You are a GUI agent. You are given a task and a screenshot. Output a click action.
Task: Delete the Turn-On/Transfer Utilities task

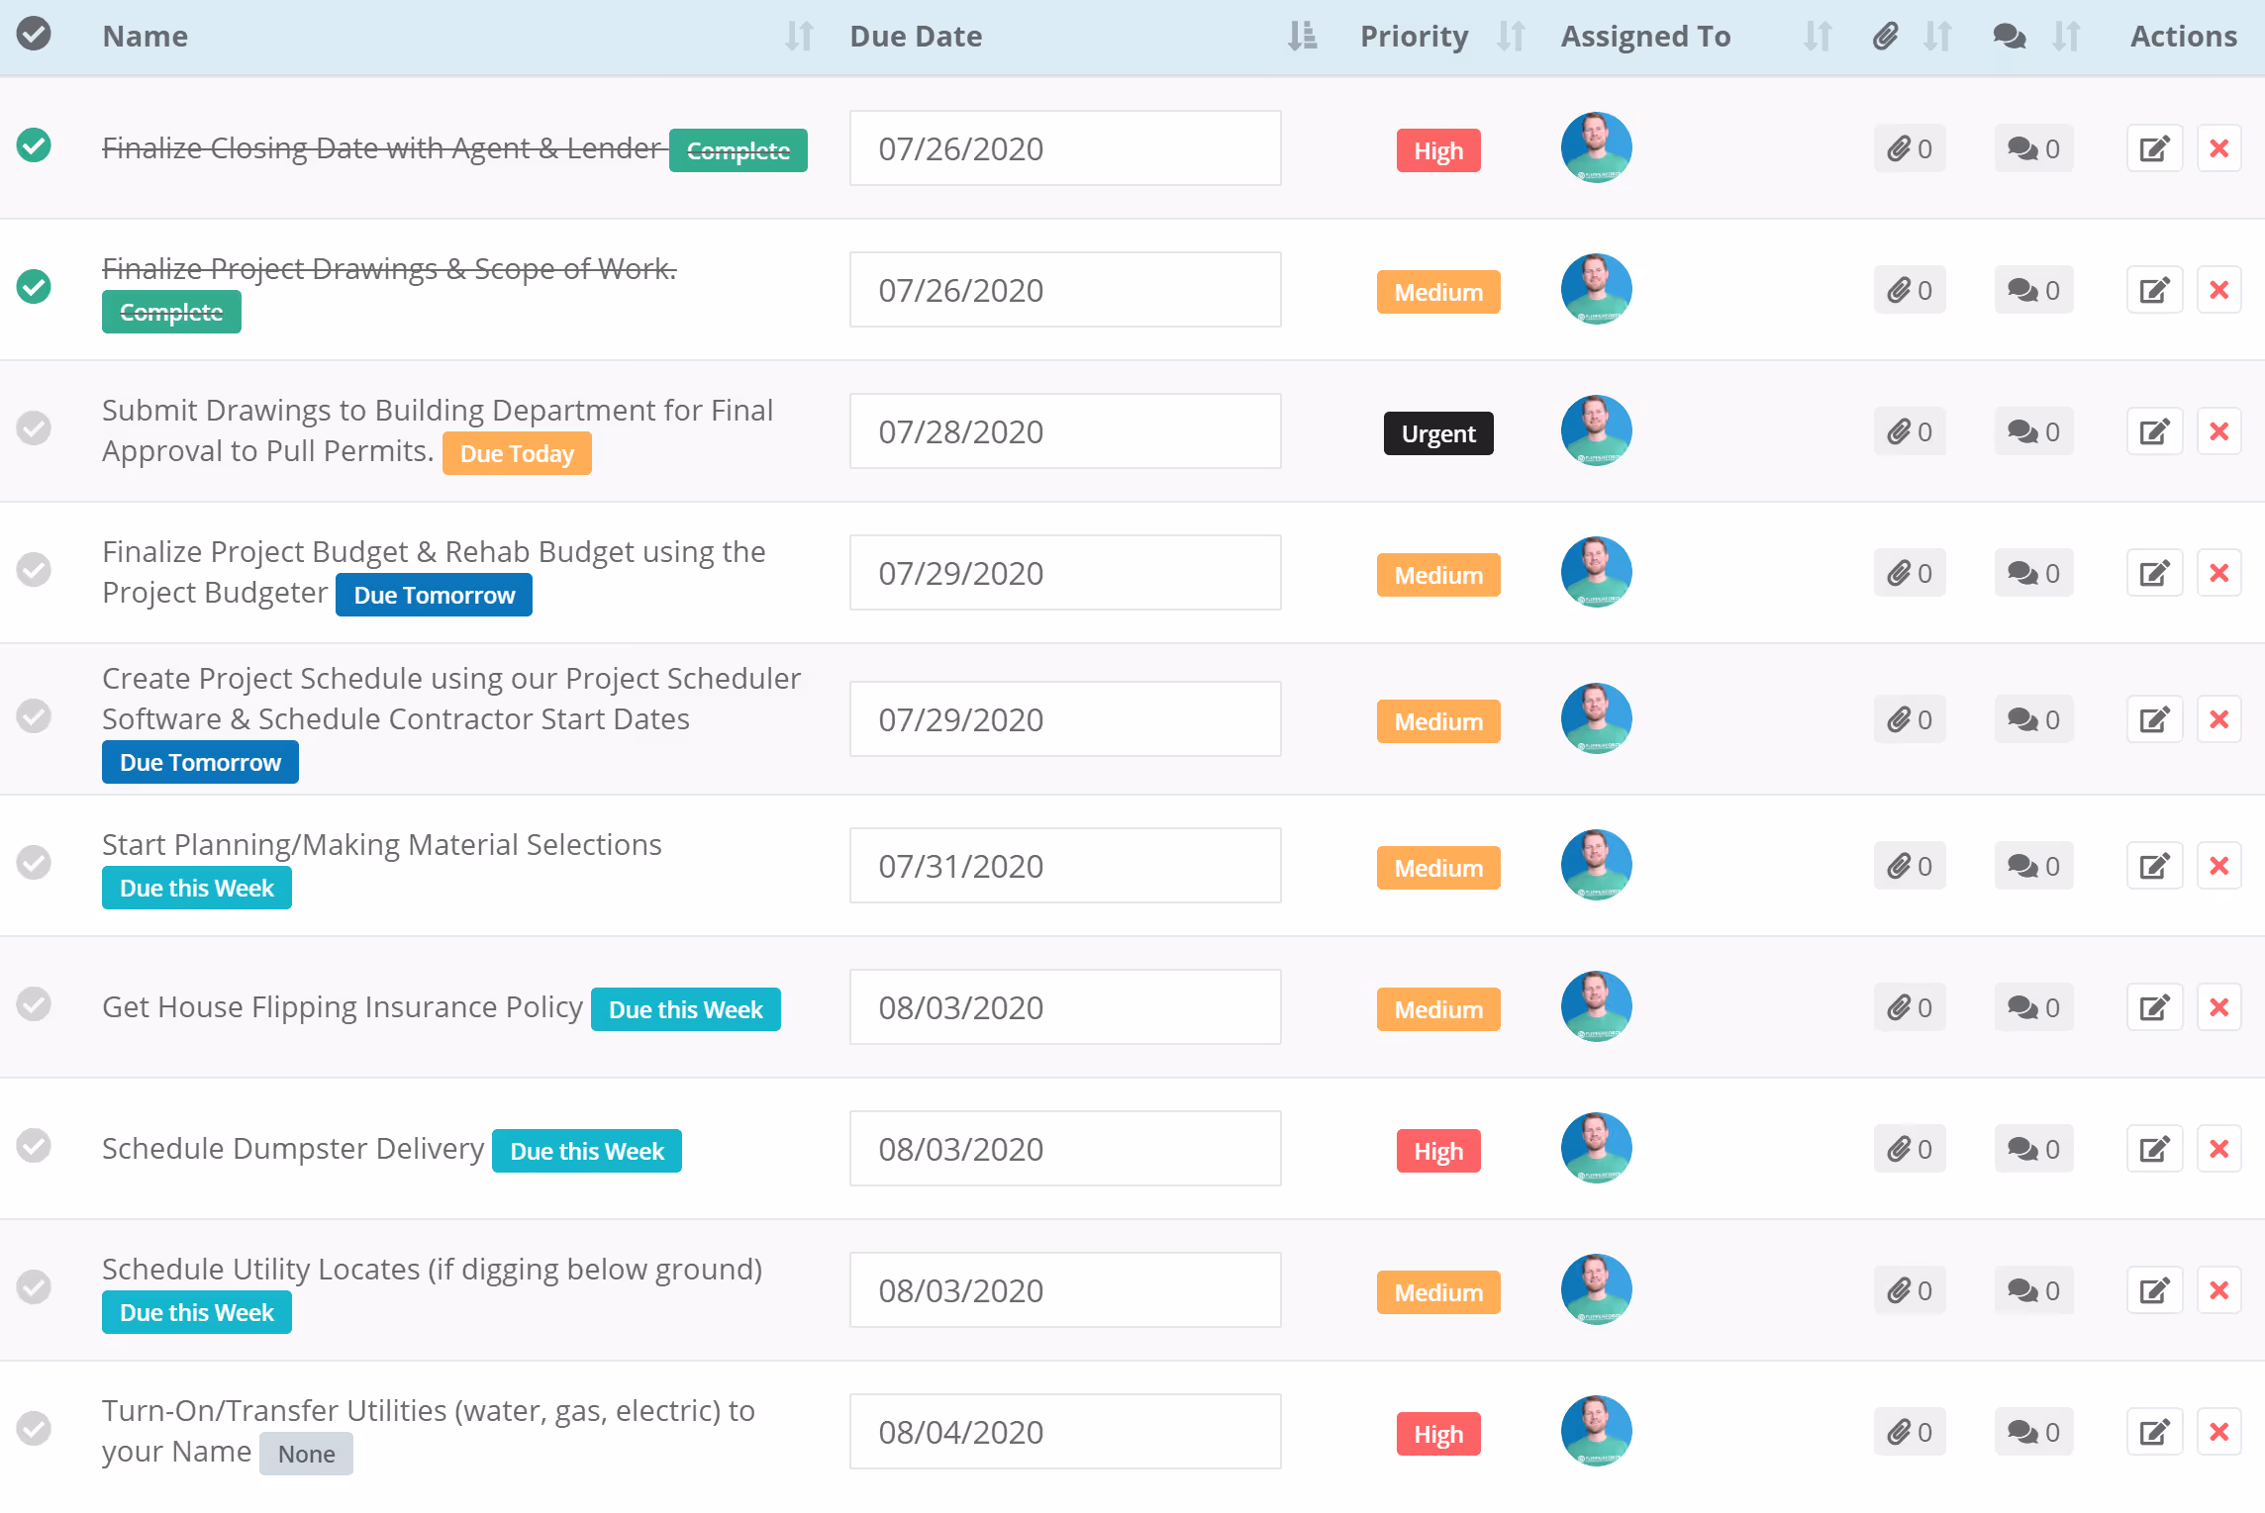(x=2219, y=1433)
